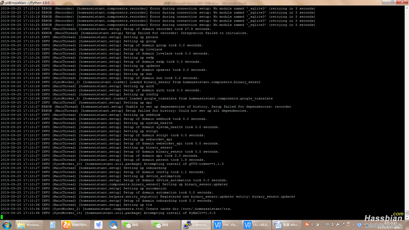Switch to the Word document taskbar button
409x230 pixels.
287,225
